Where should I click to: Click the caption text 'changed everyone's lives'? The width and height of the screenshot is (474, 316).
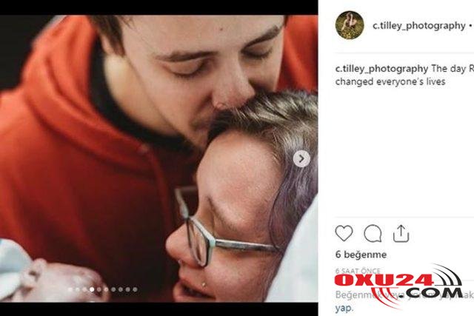click(x=390, y=81)
